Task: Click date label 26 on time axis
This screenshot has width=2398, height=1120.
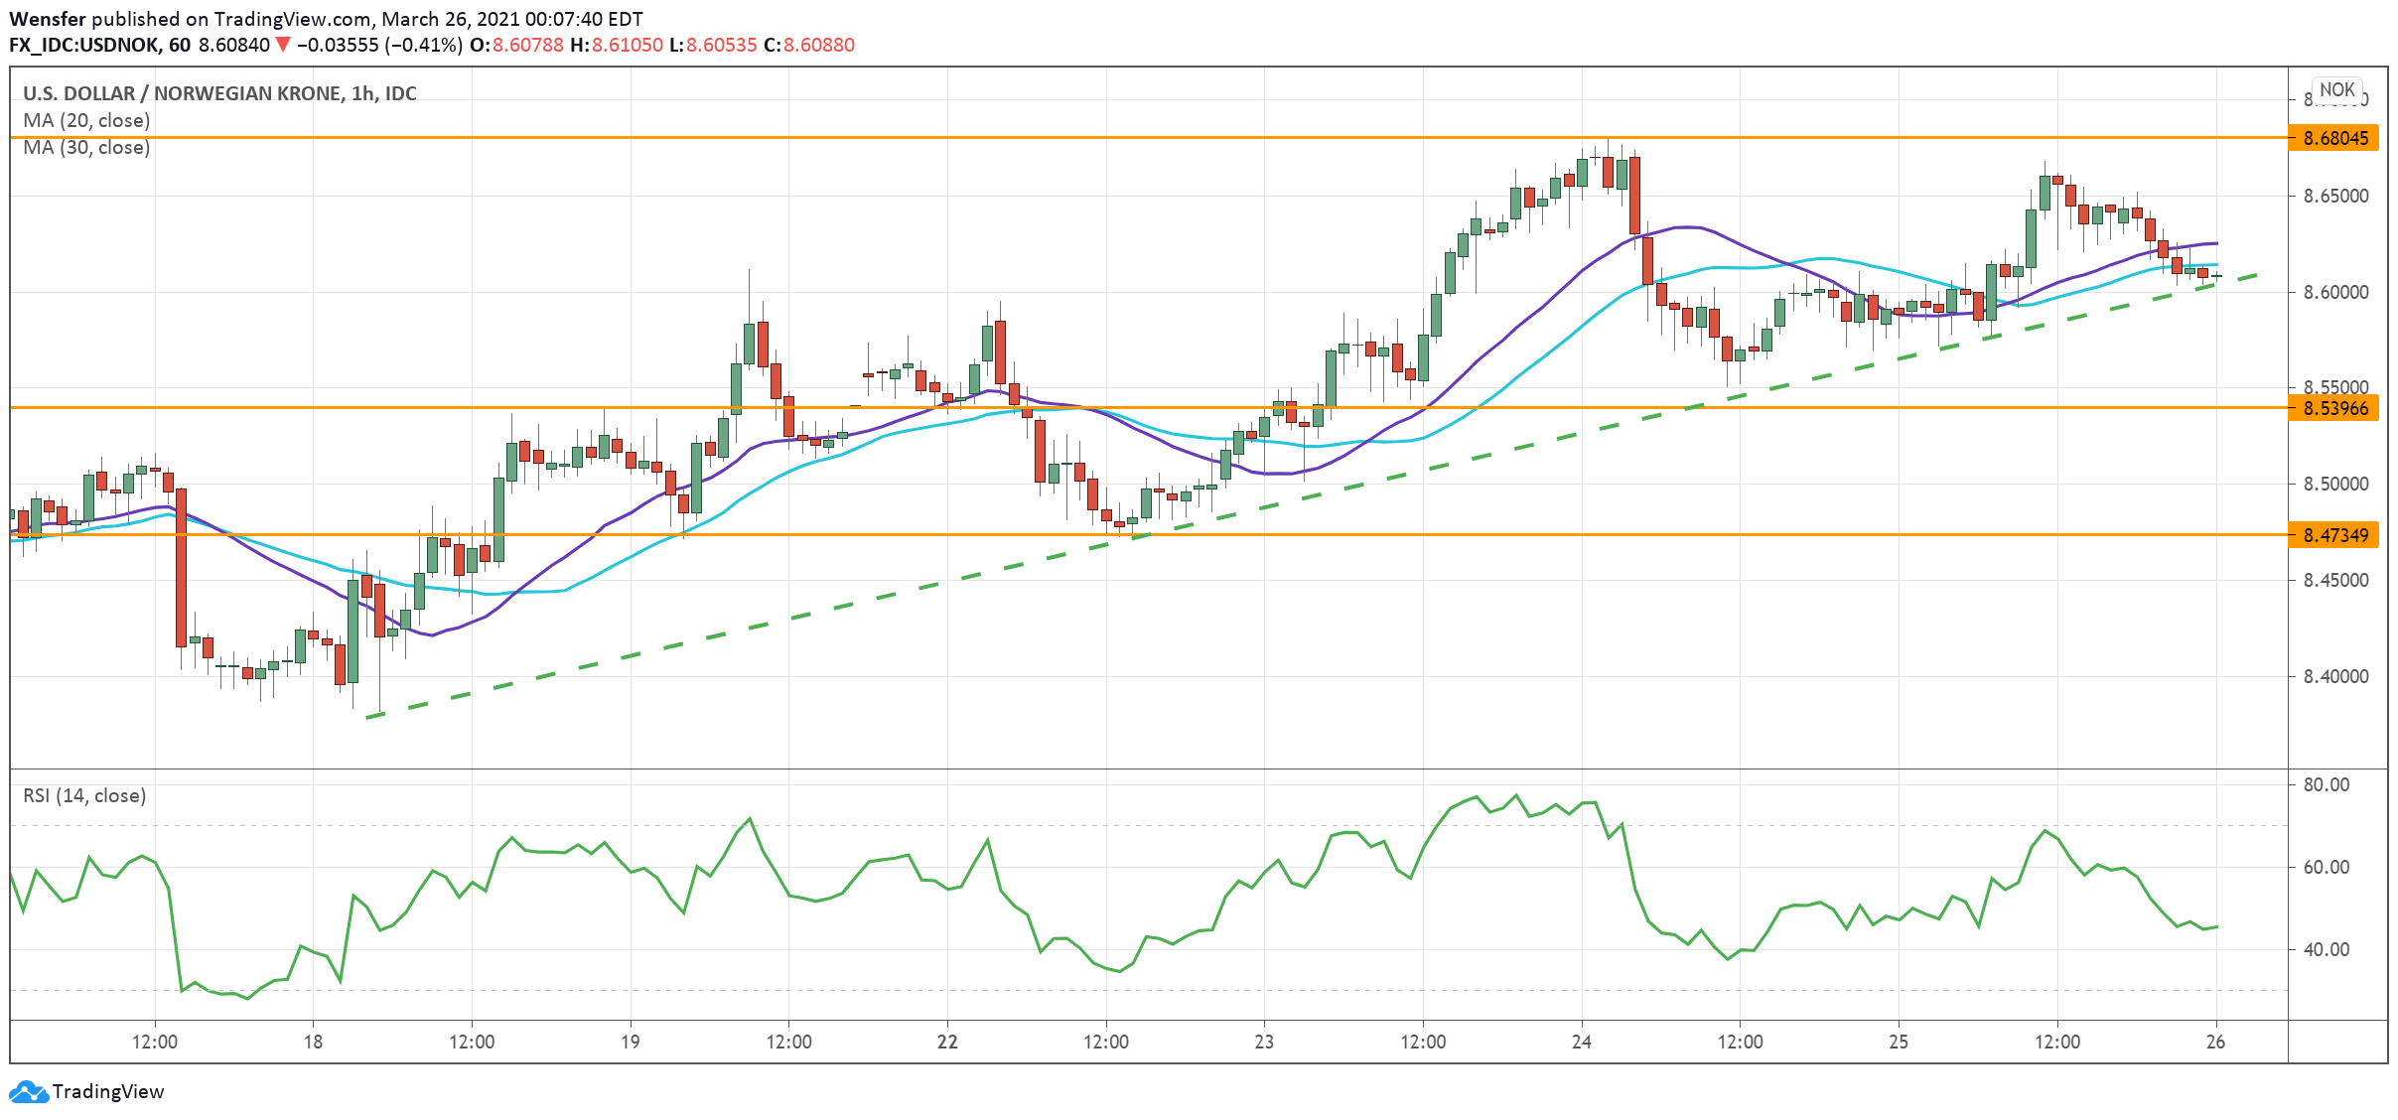Action: click(2215, 1042)
